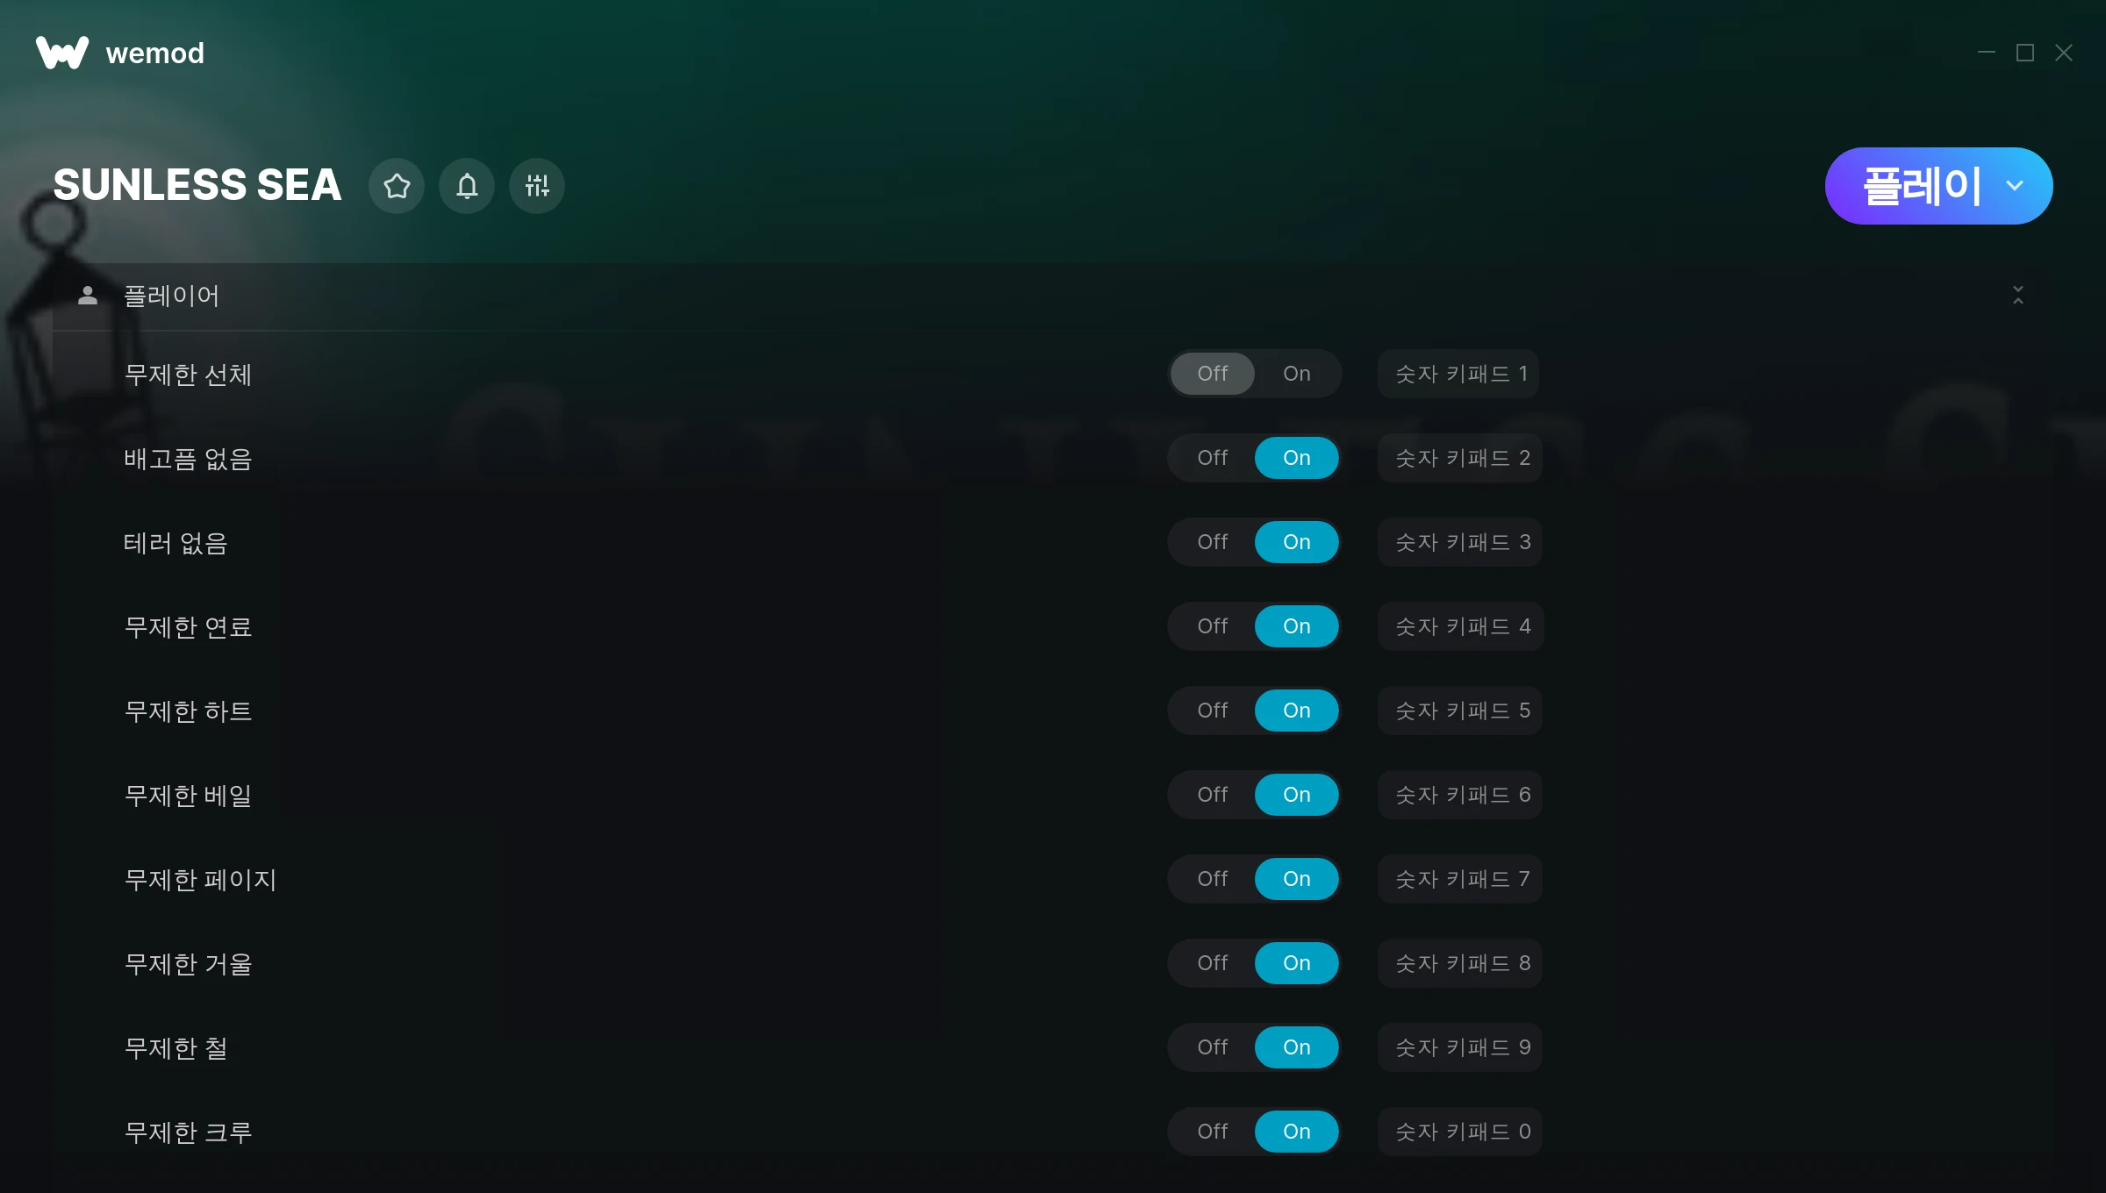Edit the 숫자 키패드 0 hotkey binding
Image resolution: width=2106 pixels, height=1193 pixels.
[x=1460, y=1132]
